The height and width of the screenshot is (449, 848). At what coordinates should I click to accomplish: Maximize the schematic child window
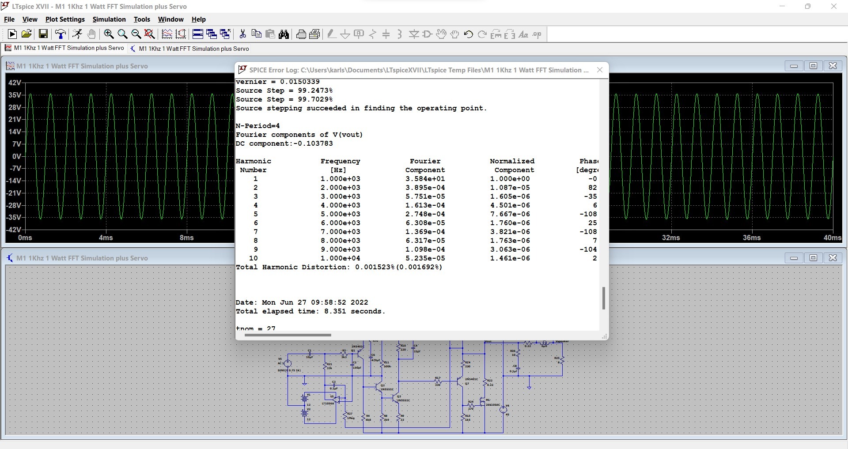[x=813, y=258]
